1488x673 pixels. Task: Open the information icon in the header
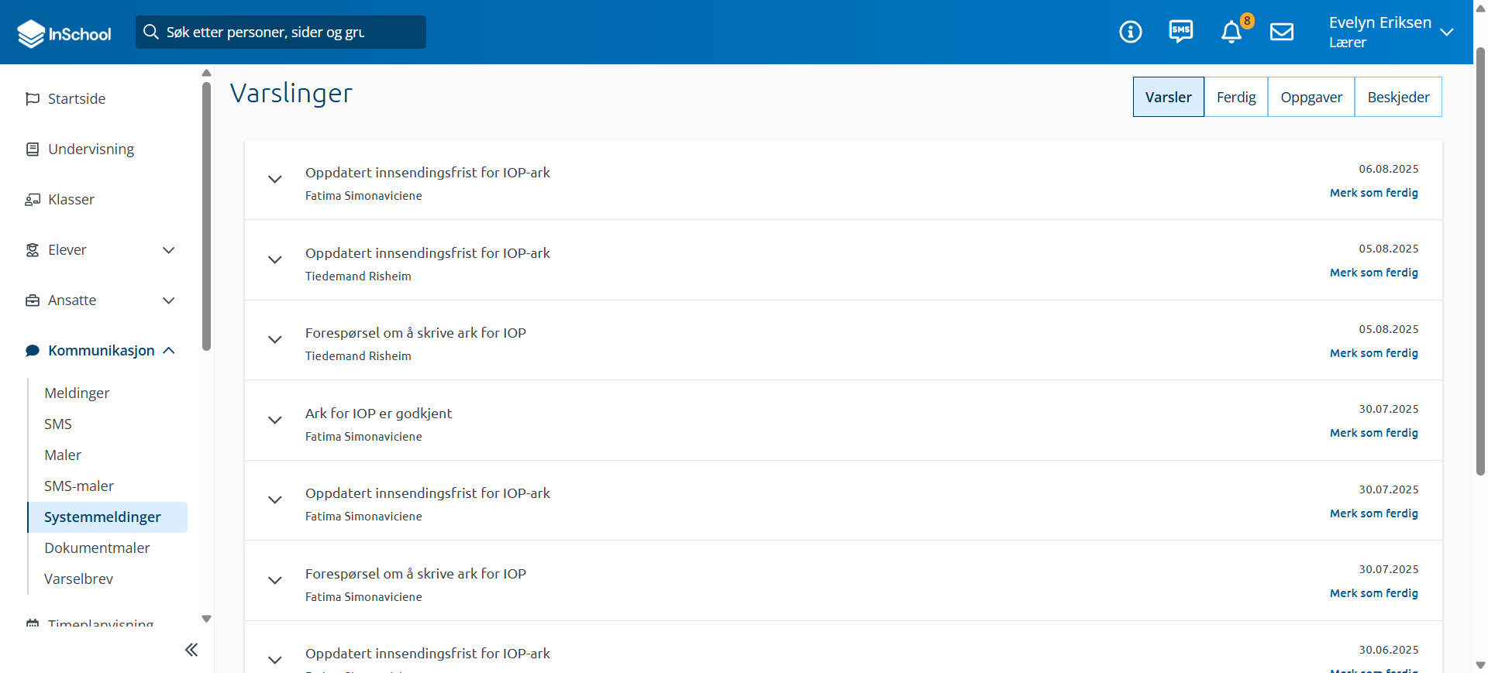click(1131, 32)
